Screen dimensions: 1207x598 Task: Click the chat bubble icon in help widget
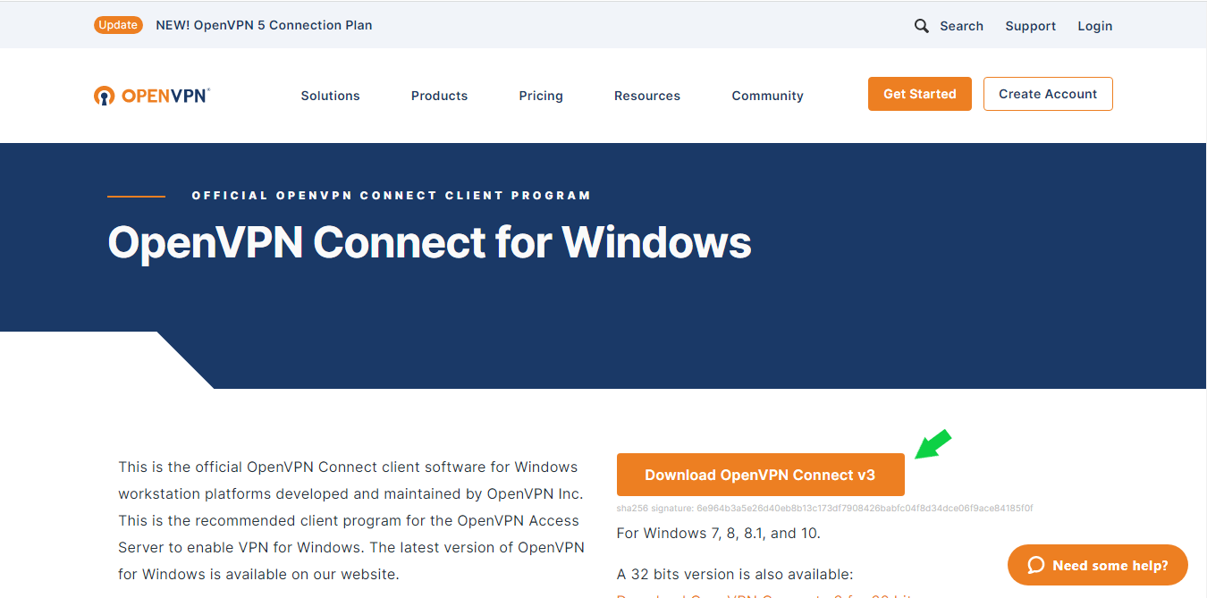[1036, 565]
